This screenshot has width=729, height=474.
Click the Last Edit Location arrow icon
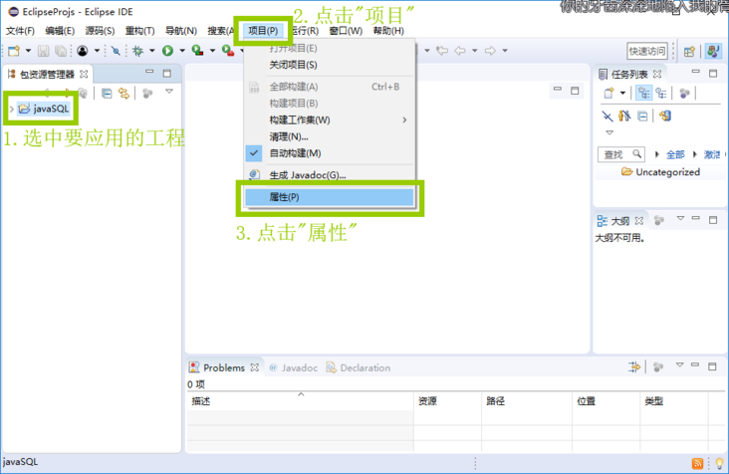(x=442, y=50)
